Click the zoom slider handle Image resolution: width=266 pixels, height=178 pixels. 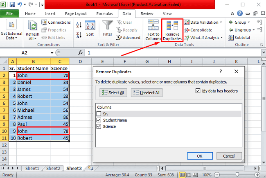(x=237, y=175)
